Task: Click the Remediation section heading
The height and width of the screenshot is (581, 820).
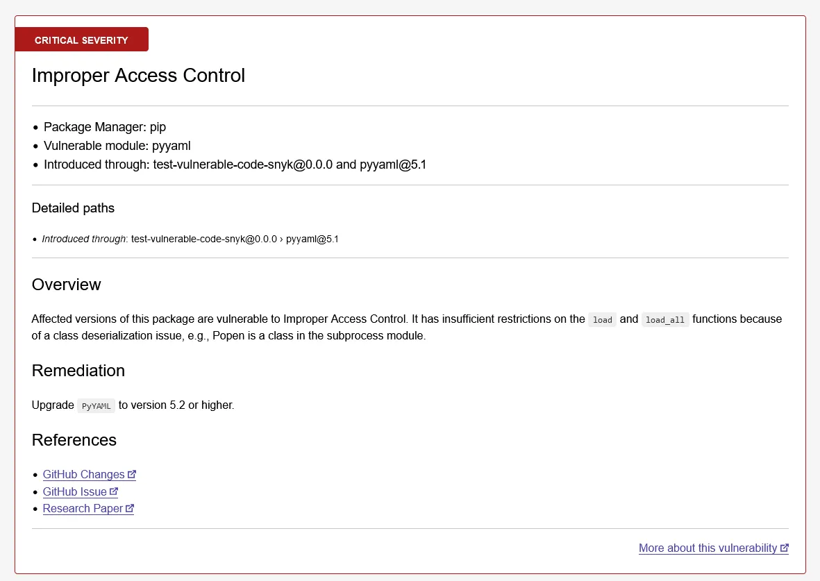Action: [x=78, y=371]
